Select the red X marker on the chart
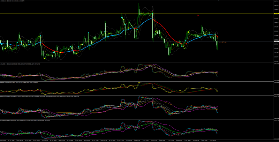 click(x=198, y=15)
